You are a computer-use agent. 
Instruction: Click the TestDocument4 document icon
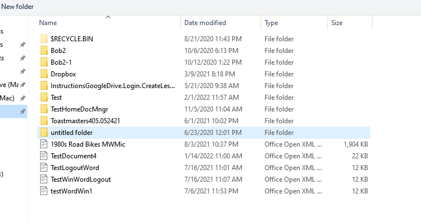(44, 156)
